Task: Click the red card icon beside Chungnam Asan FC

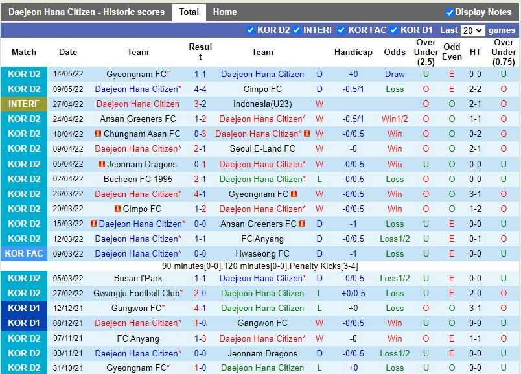Action: click(x=98, y=134)
